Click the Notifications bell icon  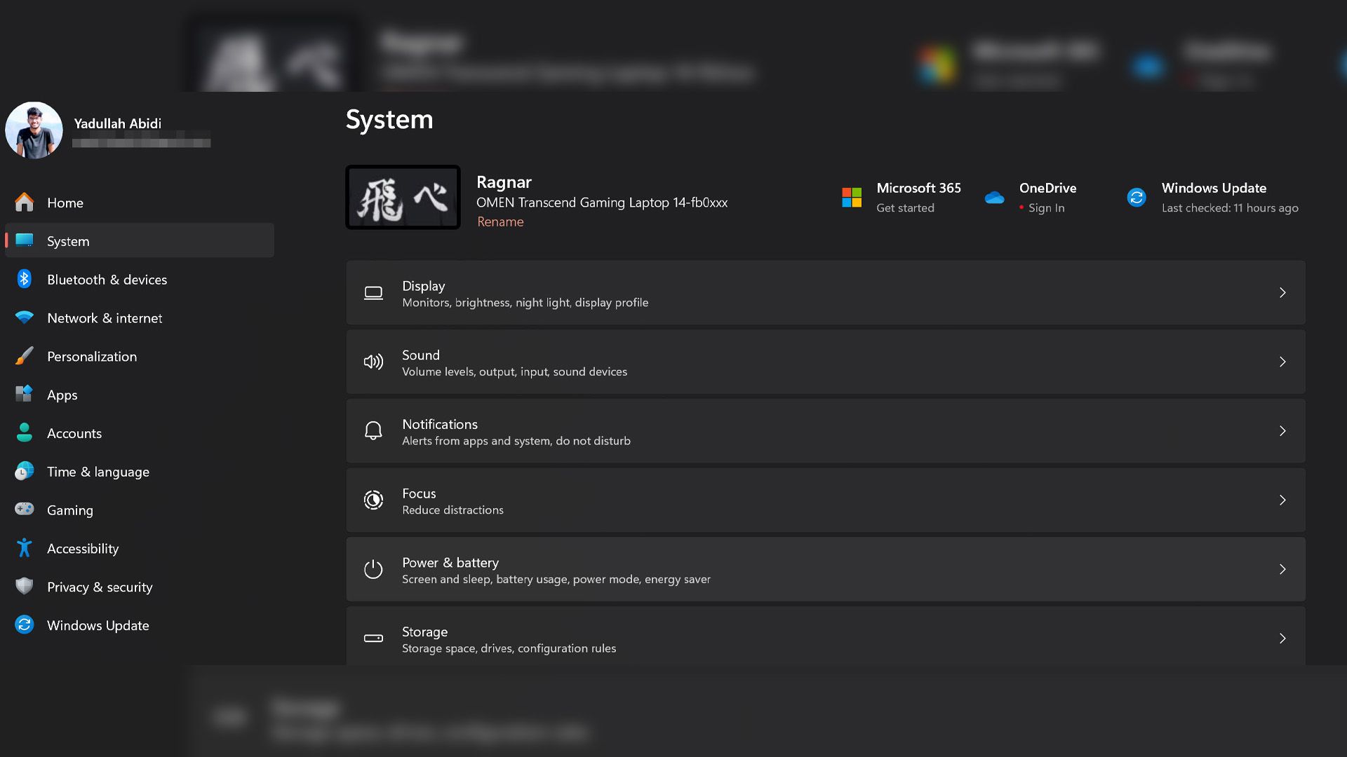pyautogui.click(x=373, y=430)
